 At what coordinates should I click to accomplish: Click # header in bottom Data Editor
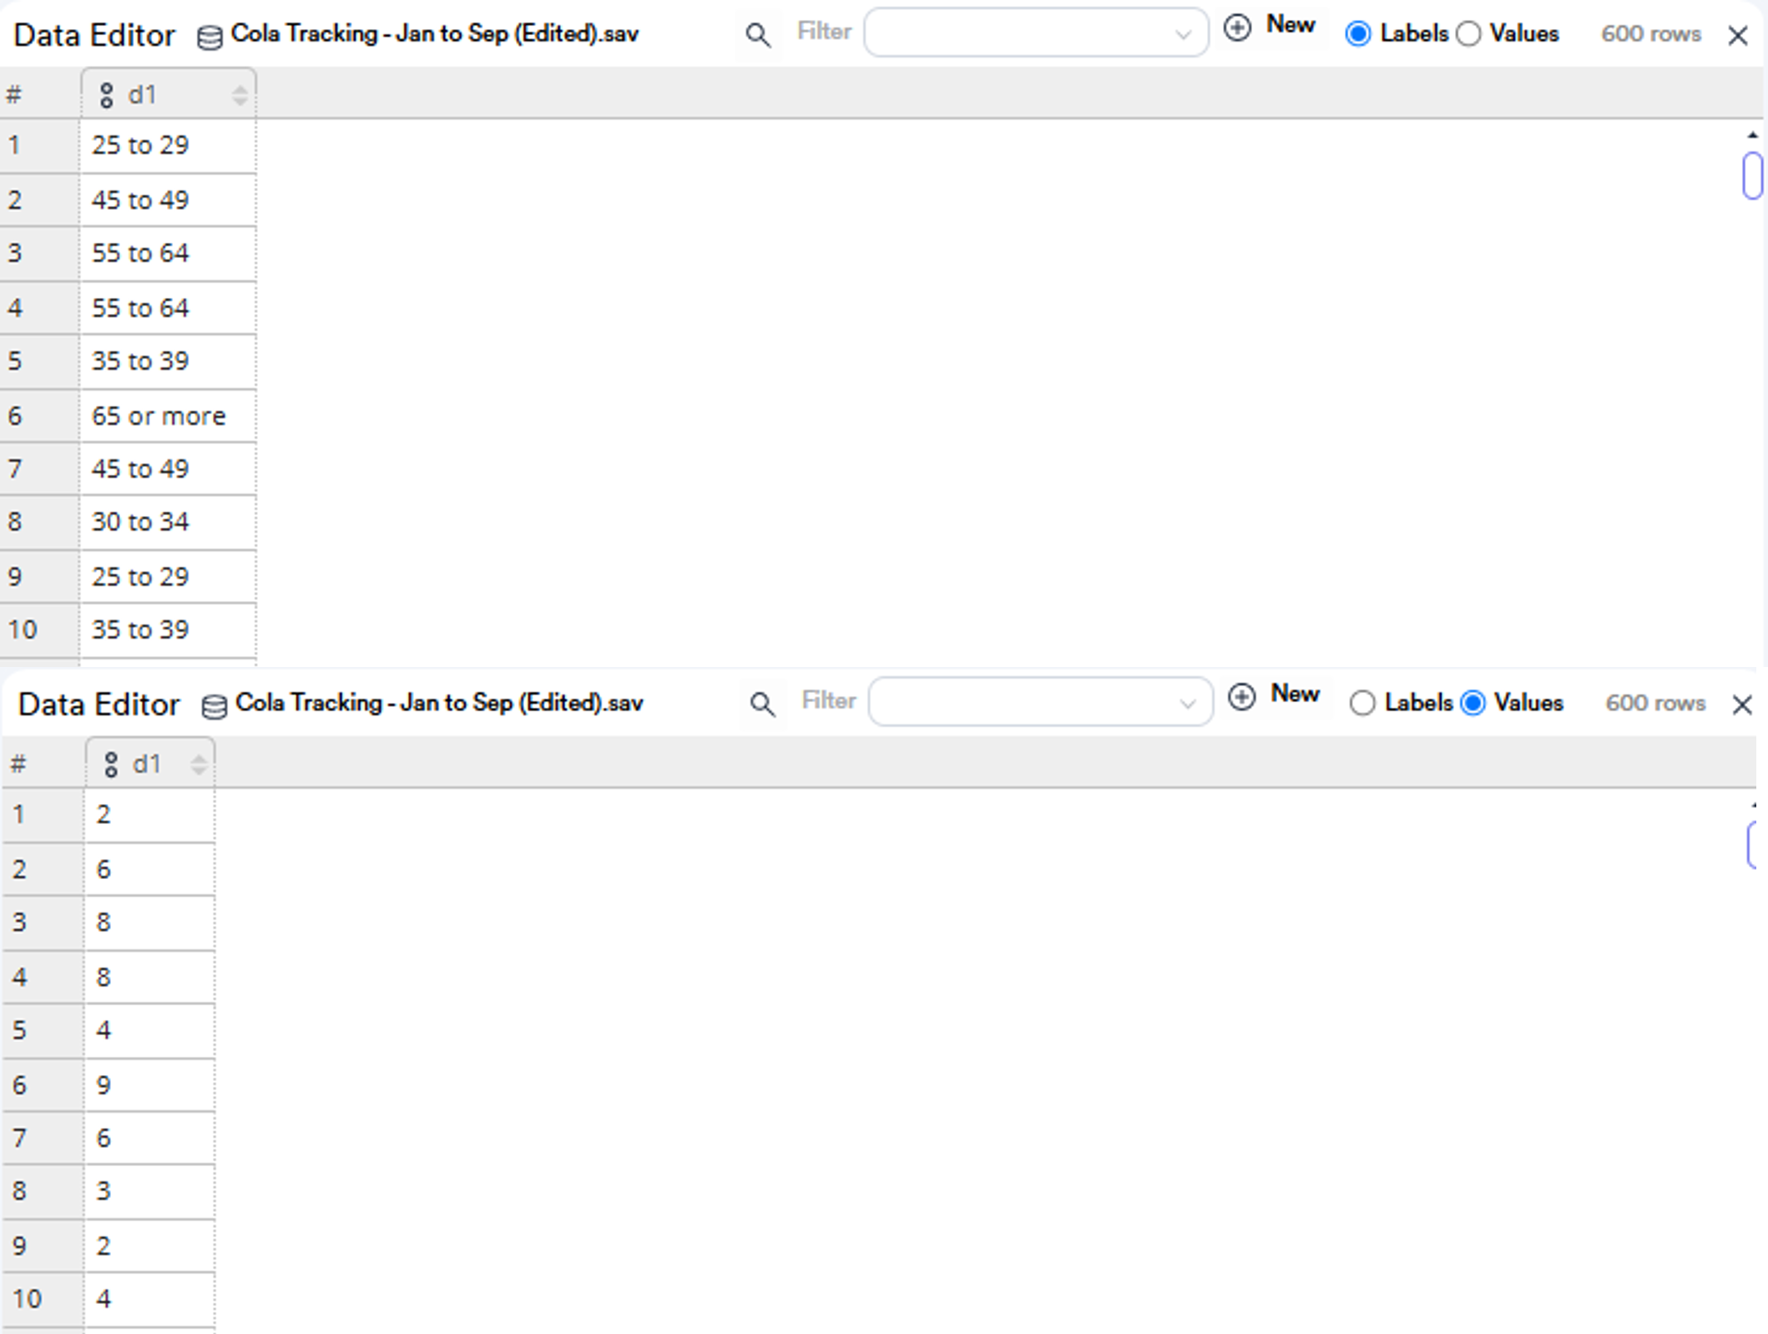tap(18, 765)
